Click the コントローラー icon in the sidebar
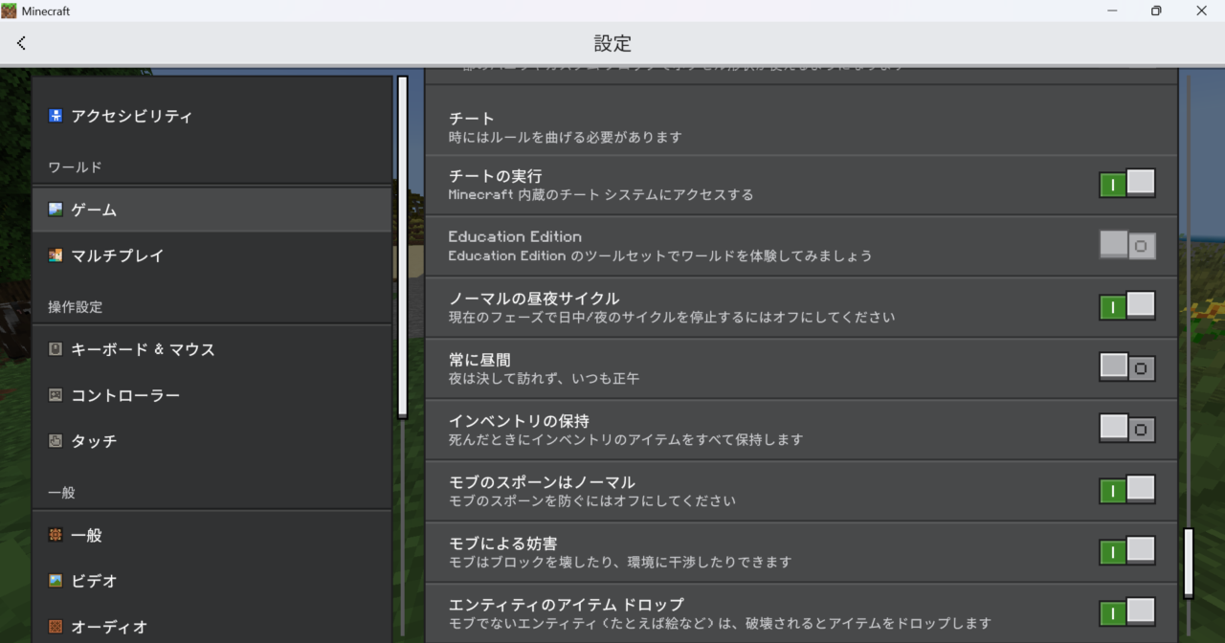The image size is (1225, 643). [56, 395]
